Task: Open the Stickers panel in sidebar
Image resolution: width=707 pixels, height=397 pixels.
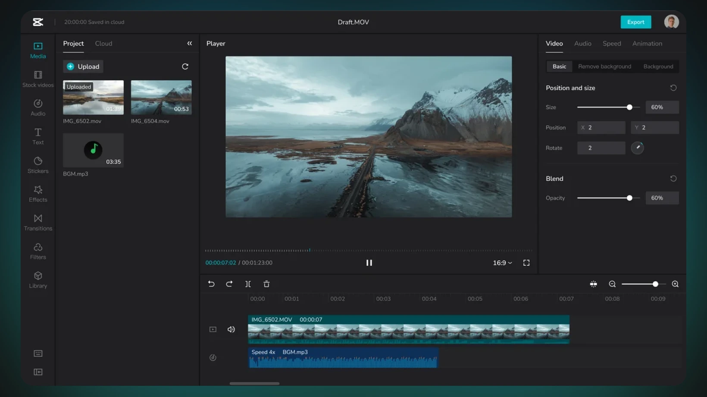Action: point(38,165)
